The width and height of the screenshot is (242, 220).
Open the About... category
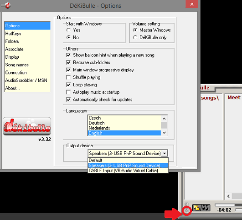[x=27, y=88]
